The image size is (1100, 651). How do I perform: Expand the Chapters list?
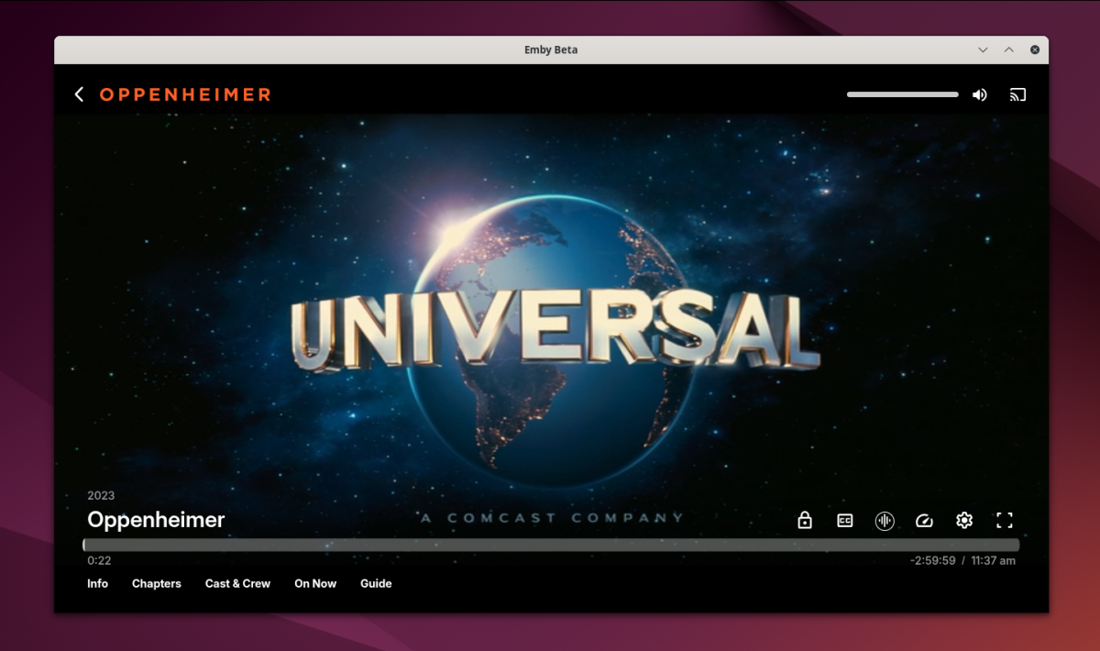156,583
